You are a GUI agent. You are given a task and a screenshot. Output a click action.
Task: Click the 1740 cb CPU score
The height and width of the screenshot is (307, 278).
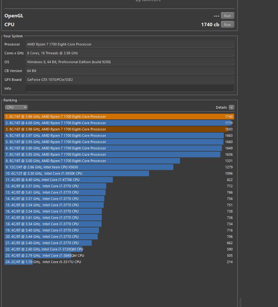(x=210, y=24)
